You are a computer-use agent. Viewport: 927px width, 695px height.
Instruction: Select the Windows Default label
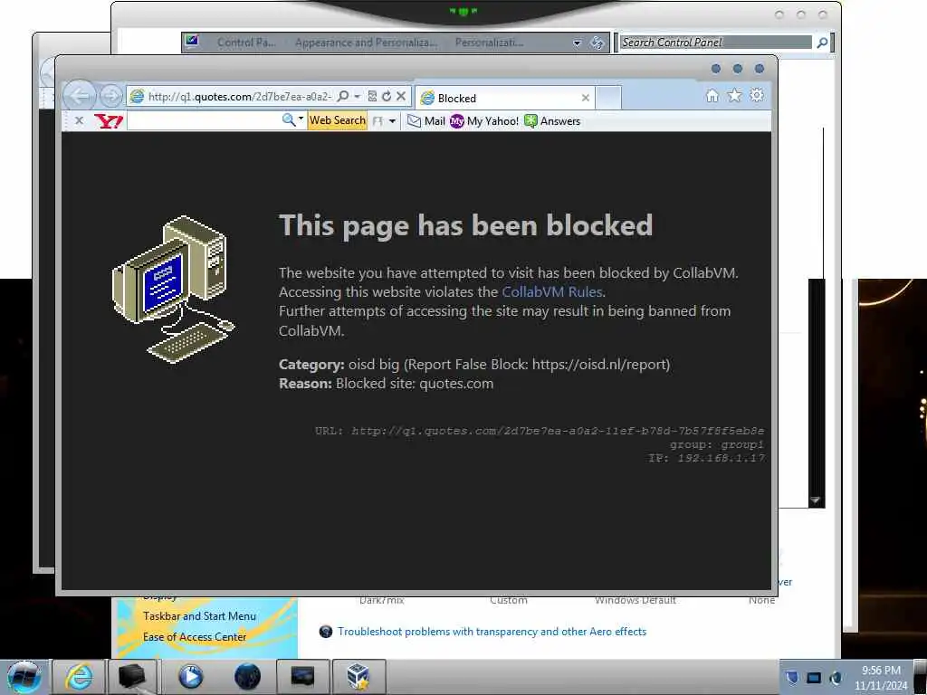coord(635,601)
